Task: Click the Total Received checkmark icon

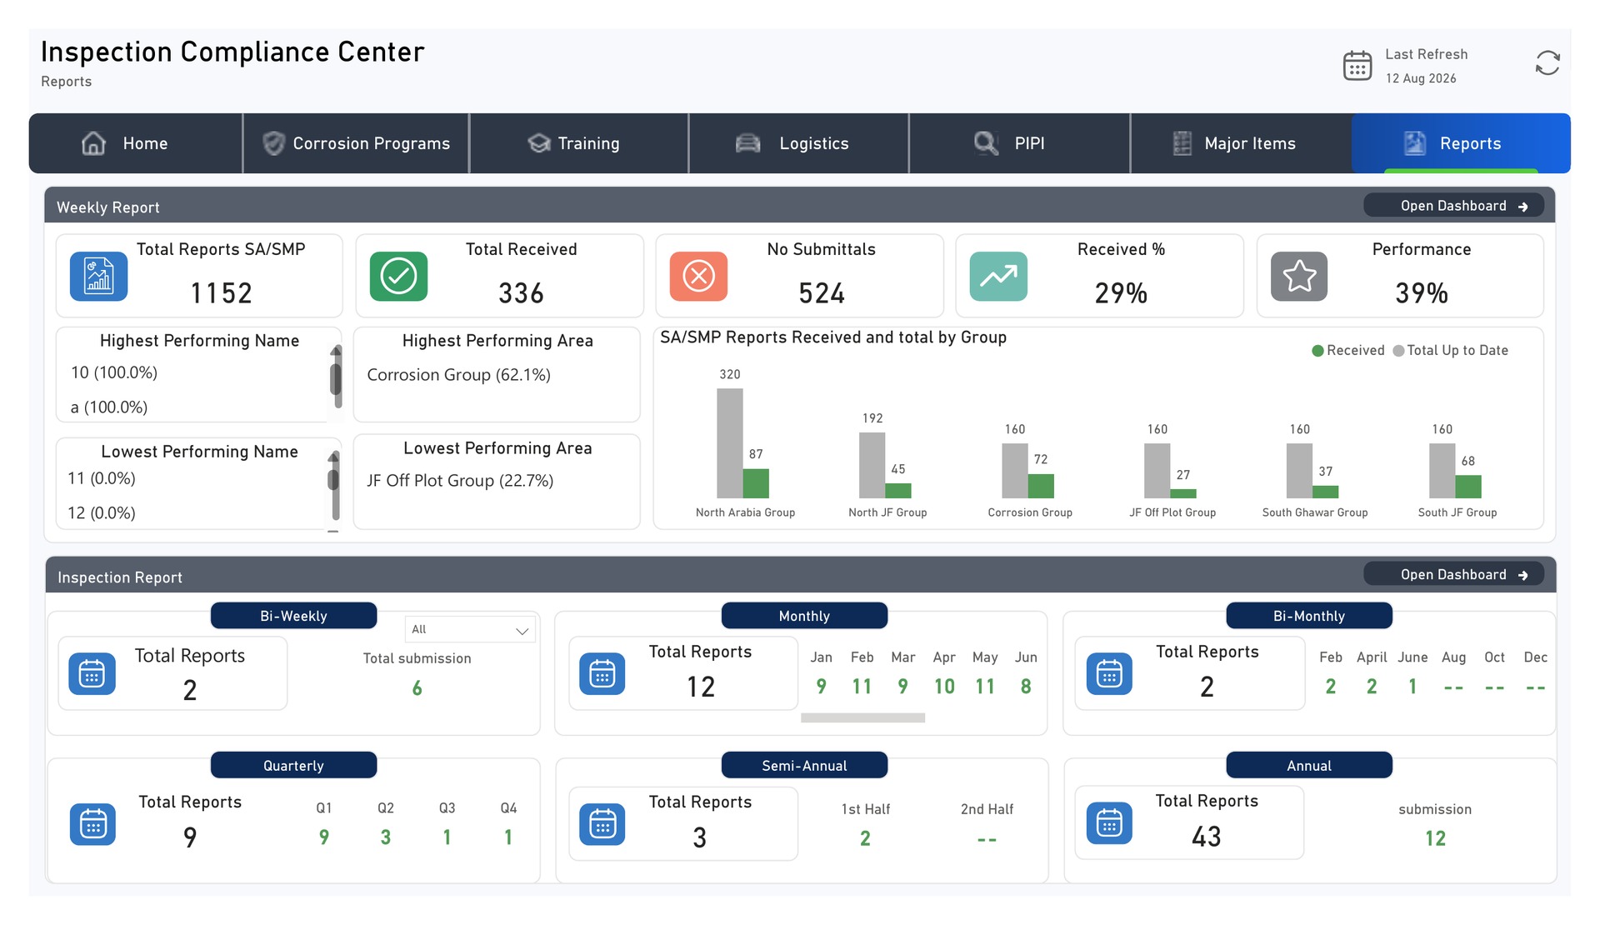Action: point(398,276)
